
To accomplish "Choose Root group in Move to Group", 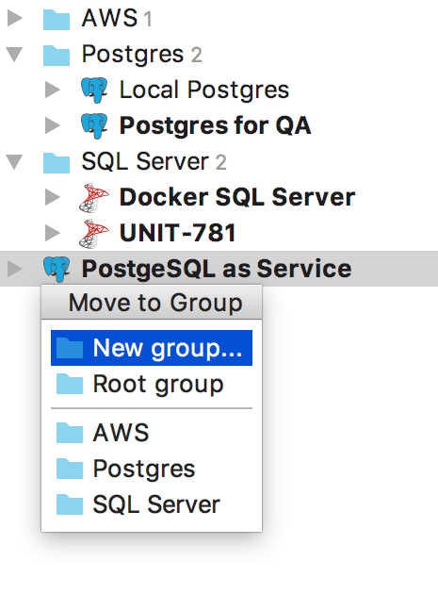I will click(152, 384).
